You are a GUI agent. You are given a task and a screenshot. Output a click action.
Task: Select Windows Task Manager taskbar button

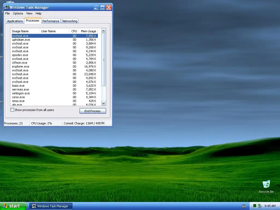(51, 206)
